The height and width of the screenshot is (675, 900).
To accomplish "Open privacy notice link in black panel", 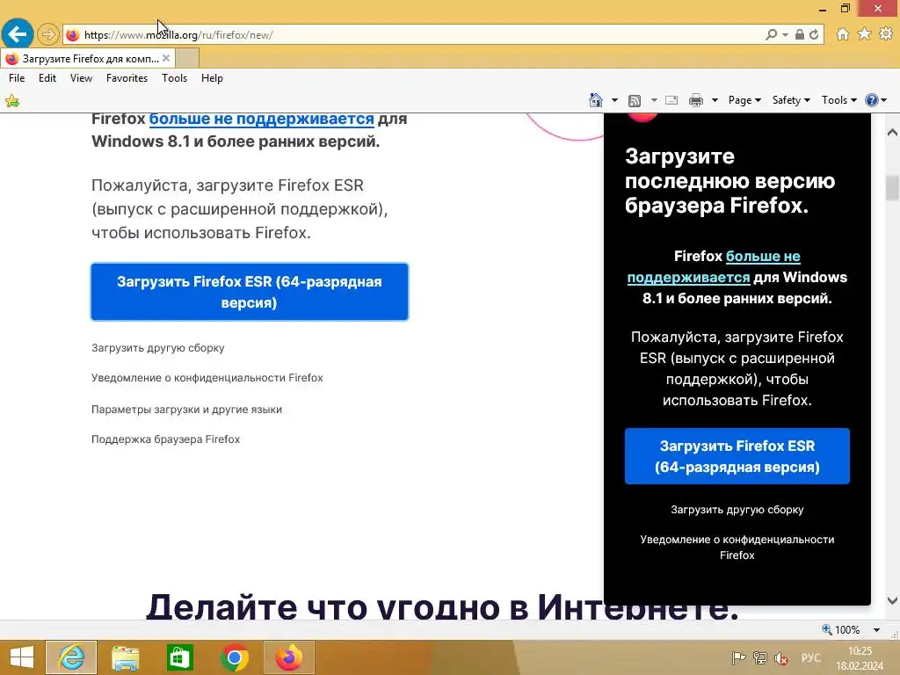I will point(737,547).
